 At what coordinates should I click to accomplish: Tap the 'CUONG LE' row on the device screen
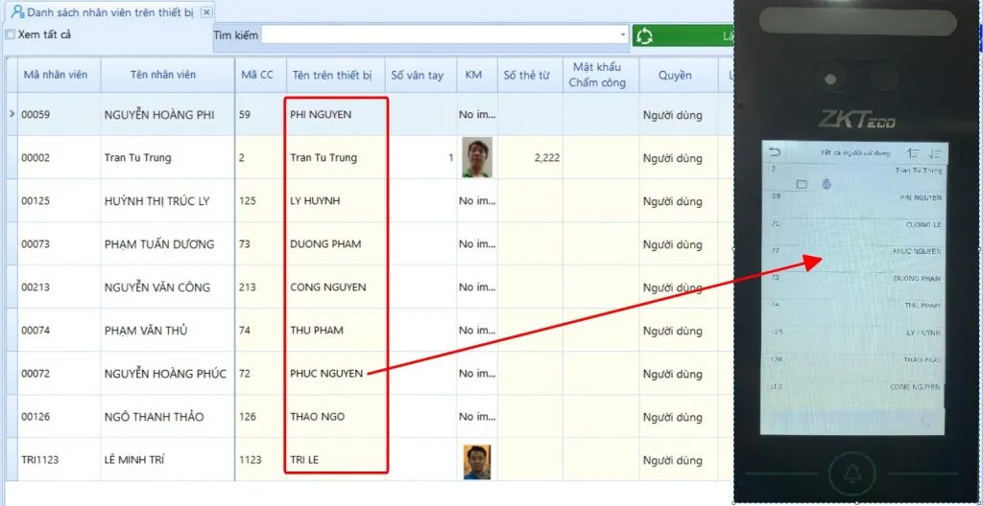853,230
